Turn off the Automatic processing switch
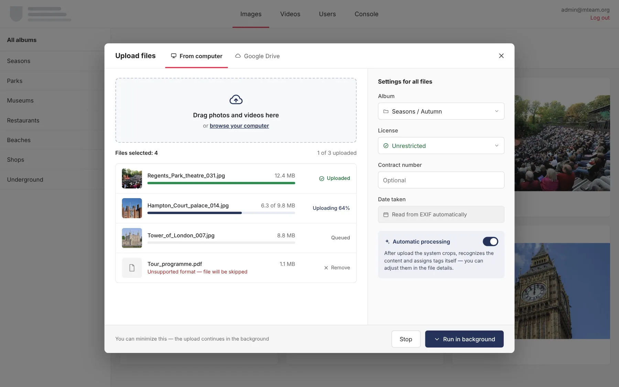Viewport: 619px width, 387px height. pos(490,241)
